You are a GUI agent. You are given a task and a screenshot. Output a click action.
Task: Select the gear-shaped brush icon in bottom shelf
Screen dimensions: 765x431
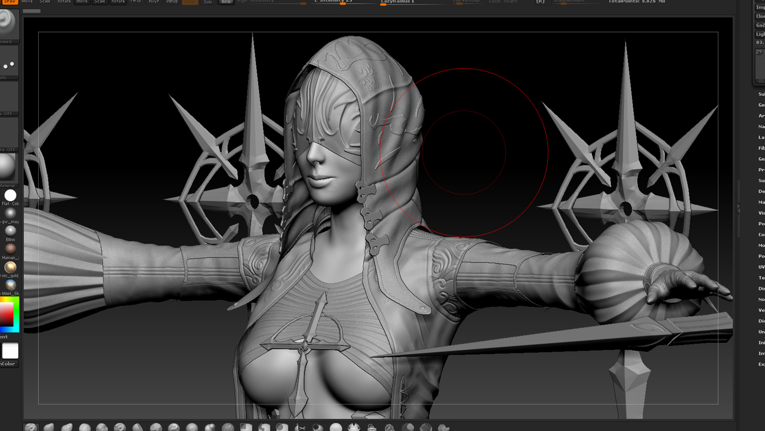[x=390, y=427]
